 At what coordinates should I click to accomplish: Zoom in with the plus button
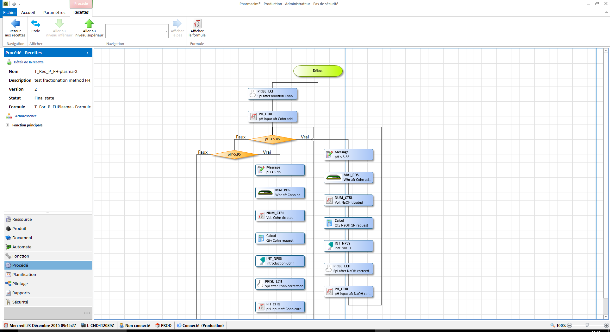click(x=606, y=325)
